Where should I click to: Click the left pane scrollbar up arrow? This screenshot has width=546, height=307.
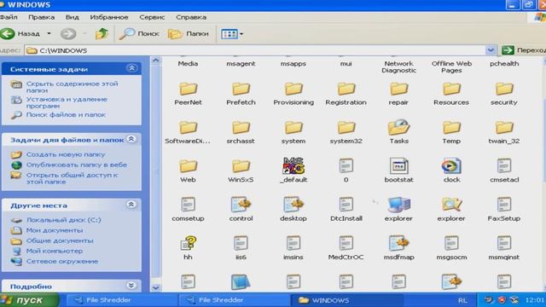pyautogui.click(x=155, y=61)
